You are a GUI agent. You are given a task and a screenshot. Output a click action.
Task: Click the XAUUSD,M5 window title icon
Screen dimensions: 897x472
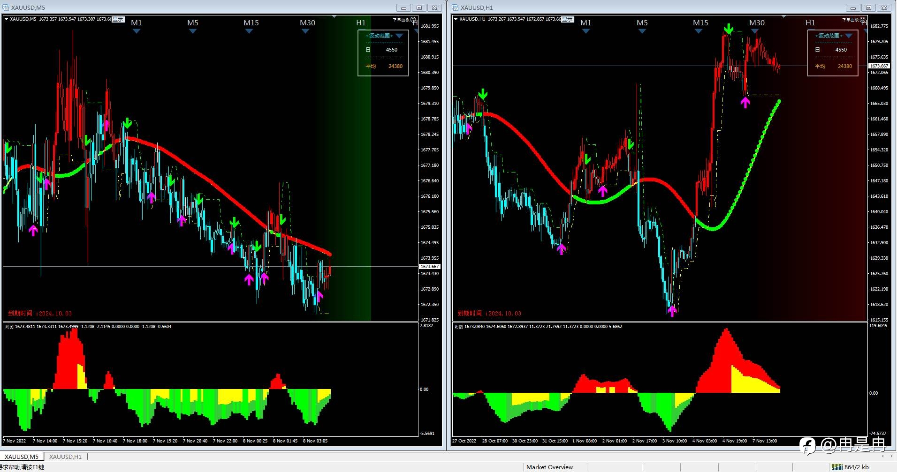[x=6, y=7]
